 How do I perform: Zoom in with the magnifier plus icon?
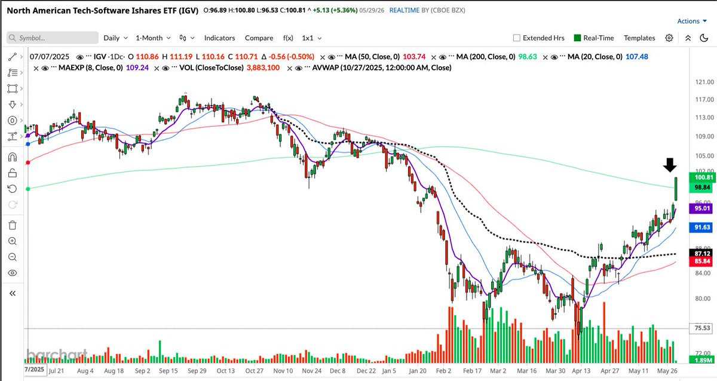13,241
